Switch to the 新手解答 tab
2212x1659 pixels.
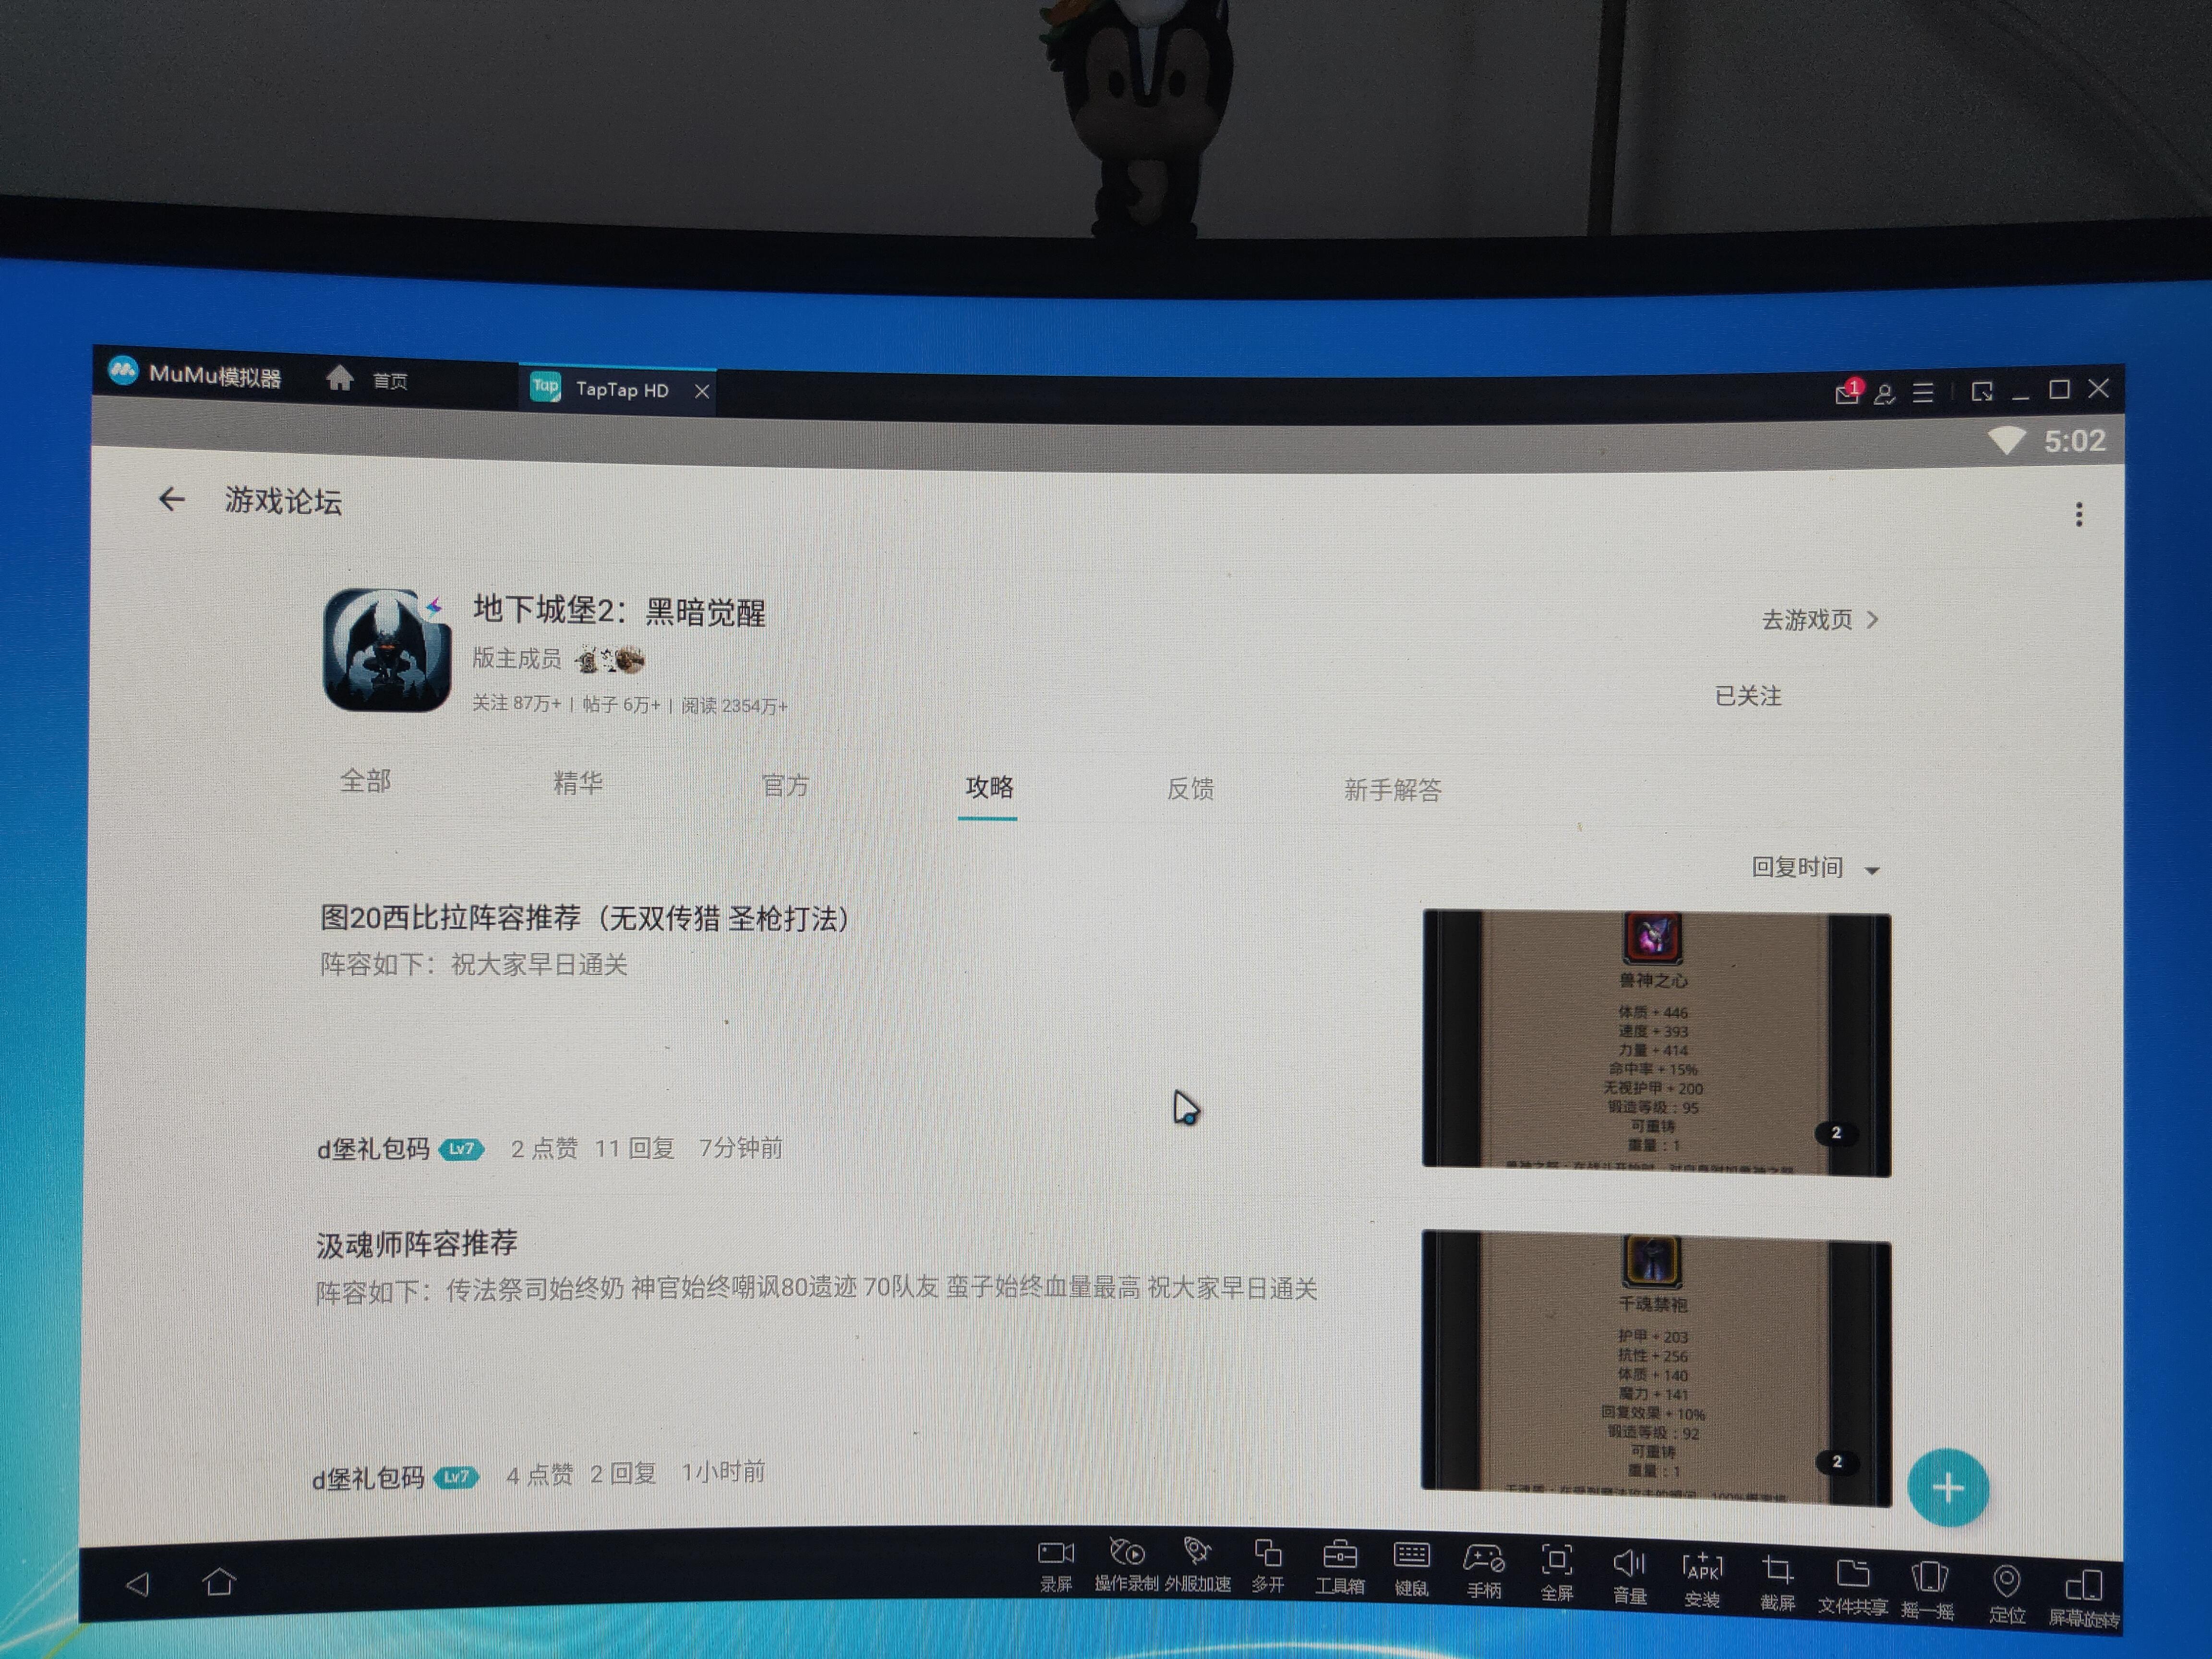click(1392, 791)
